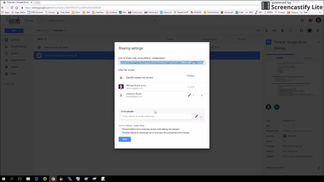Click Michael Burns profile avatar in dialog

click(121, 87)
